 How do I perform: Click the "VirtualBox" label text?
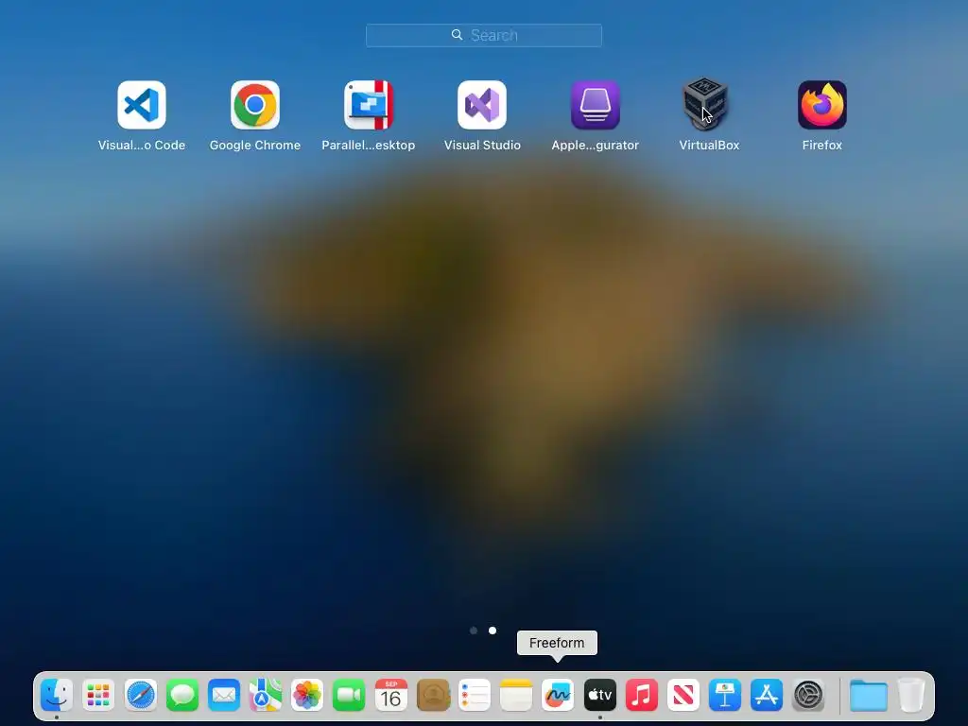pos(709,145)
